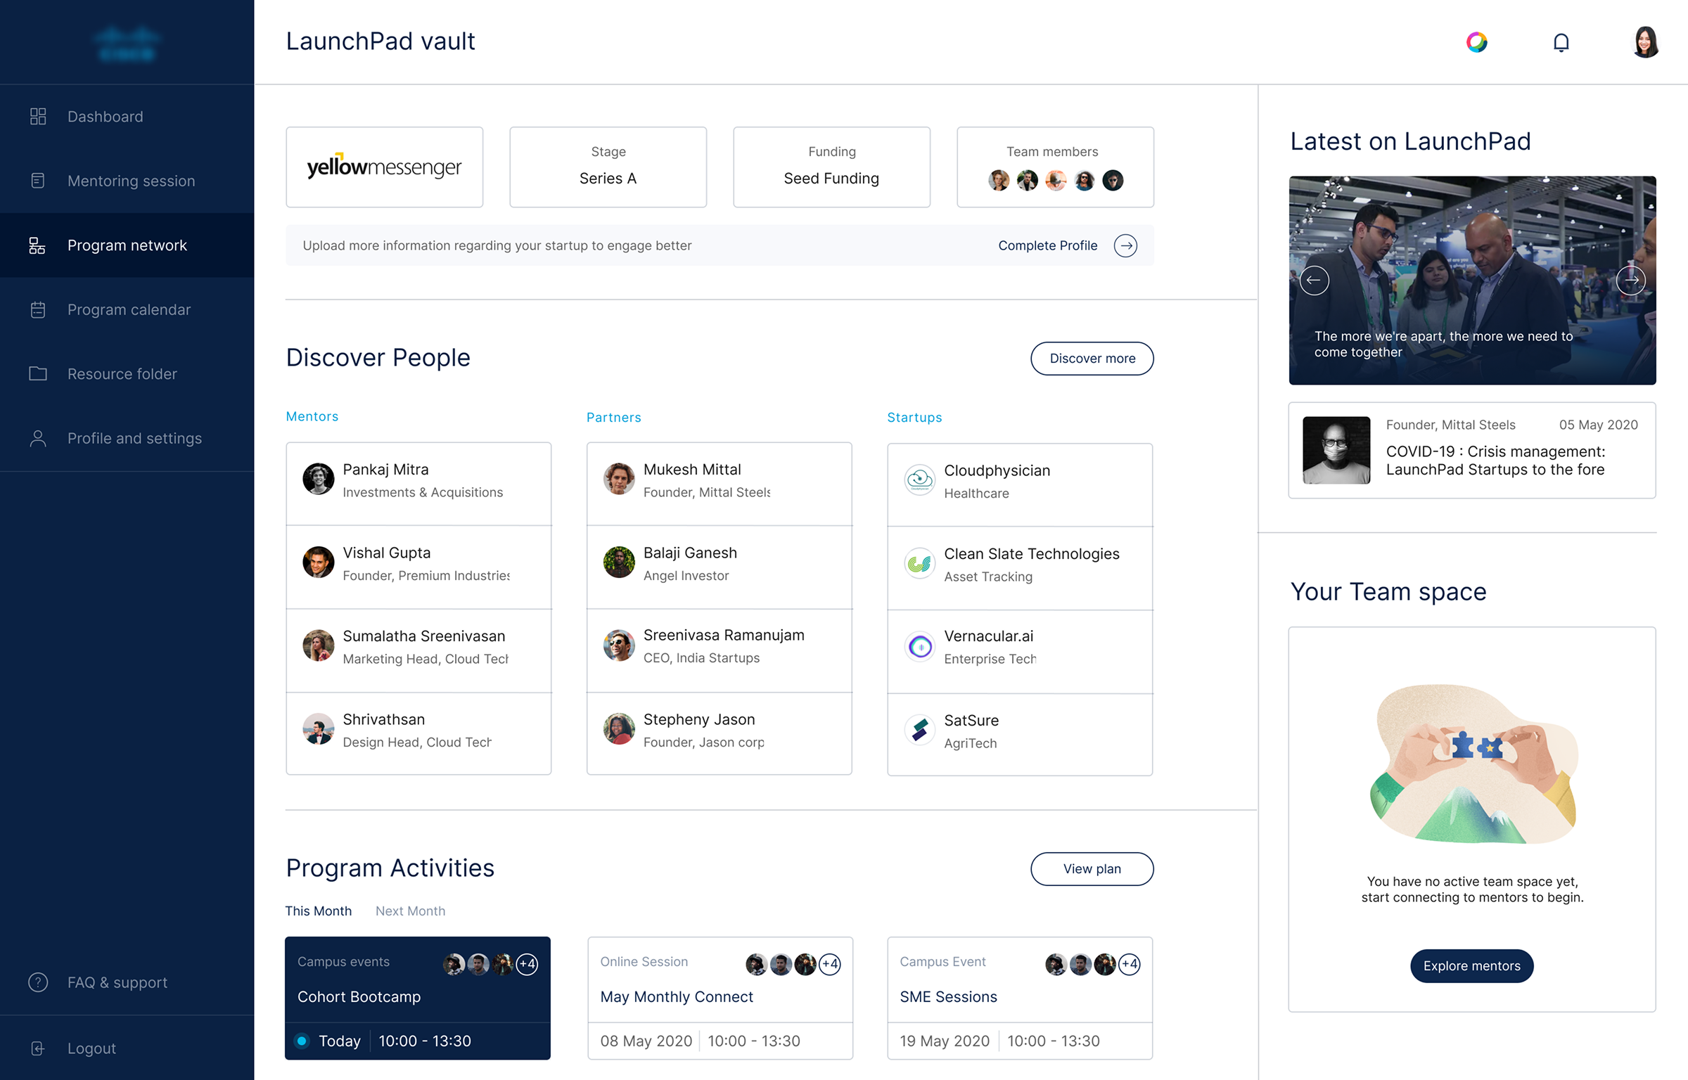Screen dimensions: 1688x1080
Task: Click Complete Profile link
Action: pos(1047,246)
